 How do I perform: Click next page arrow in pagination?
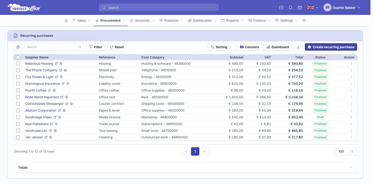(205, 152)
